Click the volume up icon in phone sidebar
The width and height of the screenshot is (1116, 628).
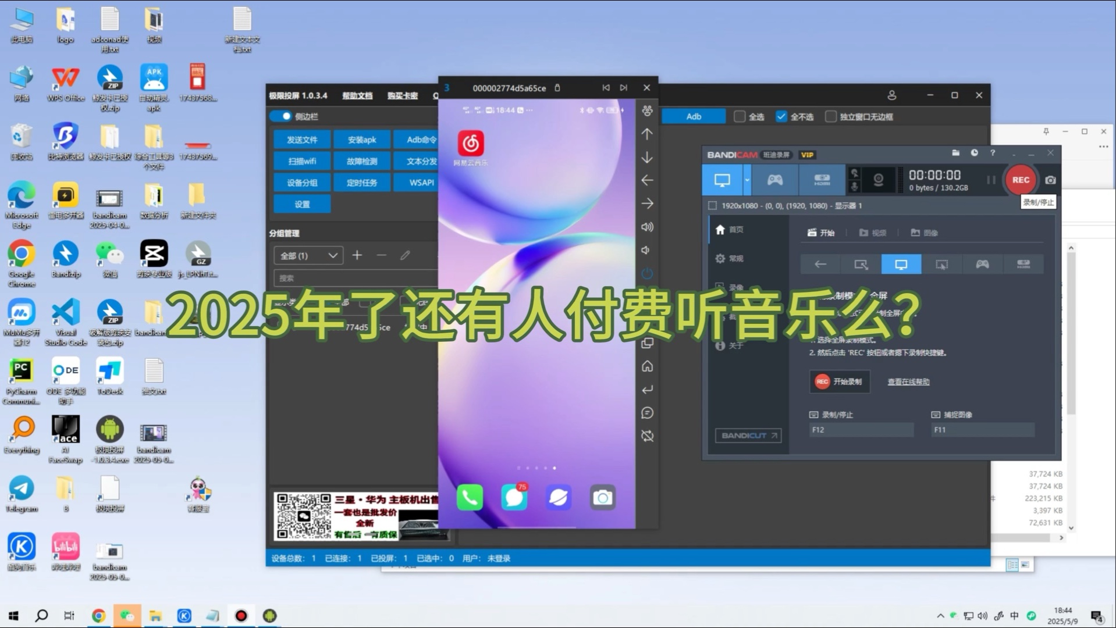click(x=647, y=227)
